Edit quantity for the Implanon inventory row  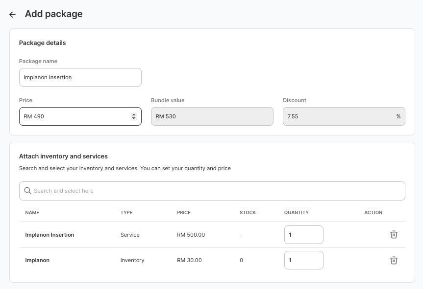pyautogui.click(x=303, y=260)
